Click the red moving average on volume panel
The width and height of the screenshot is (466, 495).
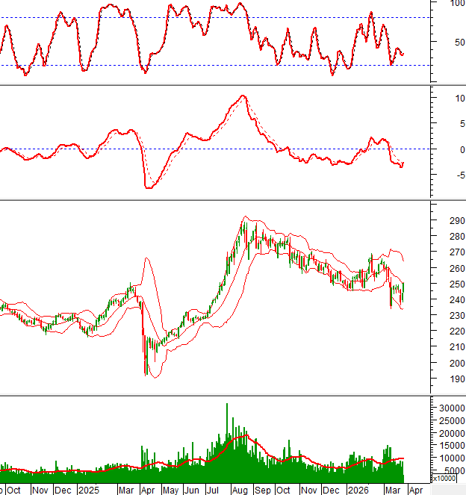[x=240, y=436]
